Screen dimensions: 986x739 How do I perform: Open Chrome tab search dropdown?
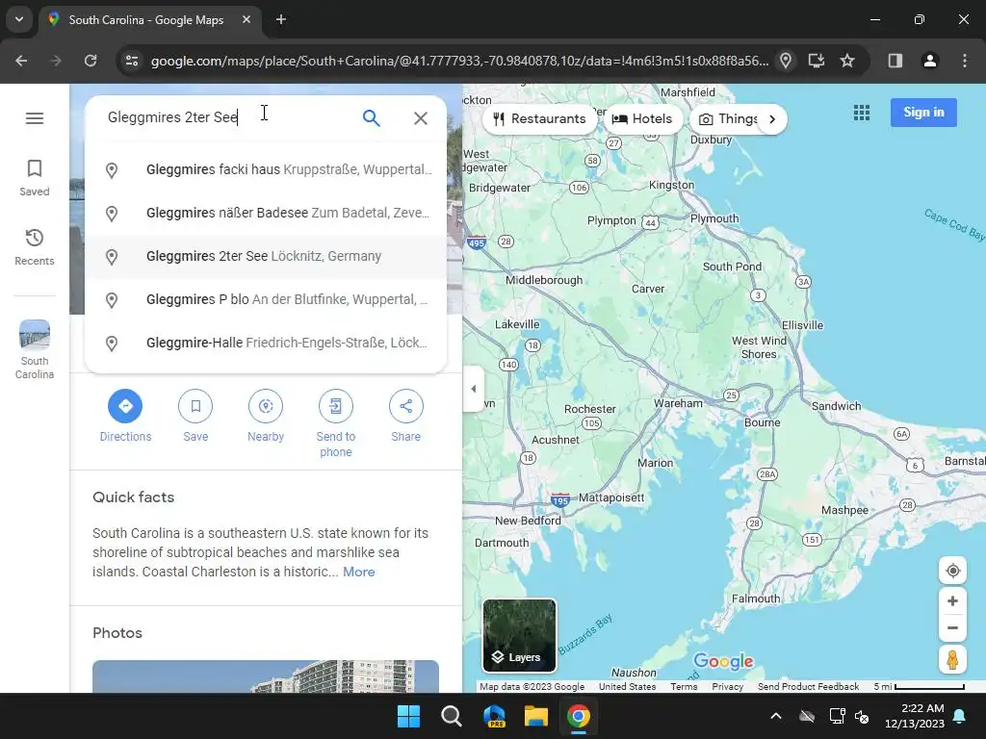tap(19, 19)
